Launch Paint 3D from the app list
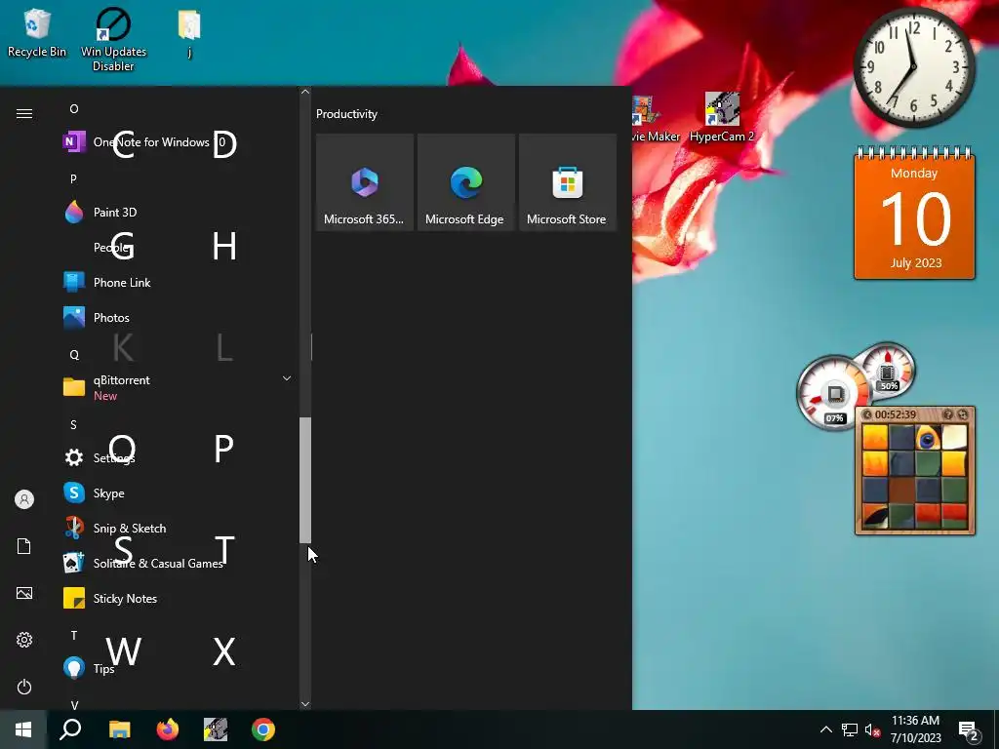999x749 pixels. tap(178, 212)
